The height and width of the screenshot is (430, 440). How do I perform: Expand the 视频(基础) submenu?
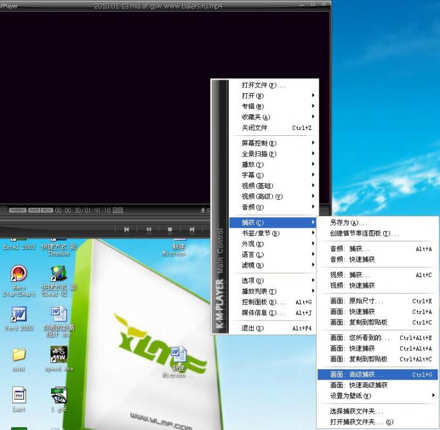coord(273,186)
